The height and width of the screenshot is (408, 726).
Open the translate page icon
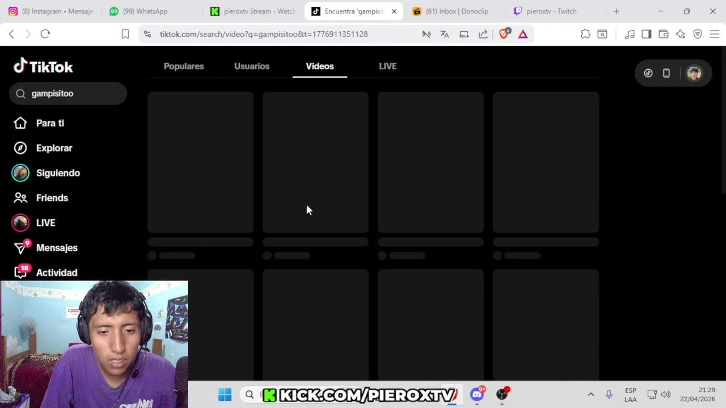(x=445, y=34)
